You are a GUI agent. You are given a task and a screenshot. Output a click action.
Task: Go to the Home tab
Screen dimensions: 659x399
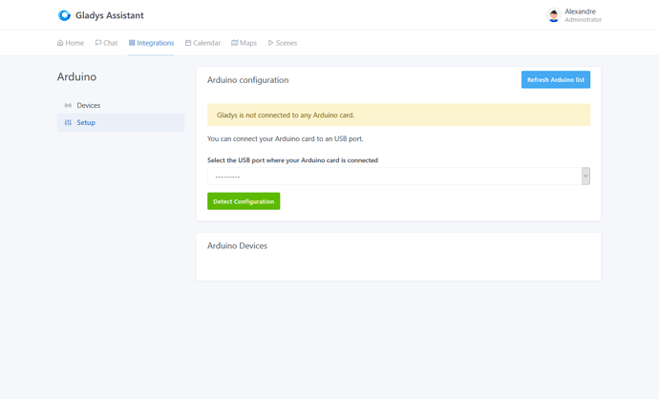click(71, 43)
